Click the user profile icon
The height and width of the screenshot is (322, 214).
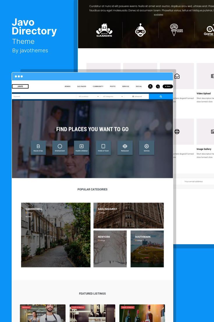(x=150, y=86)
